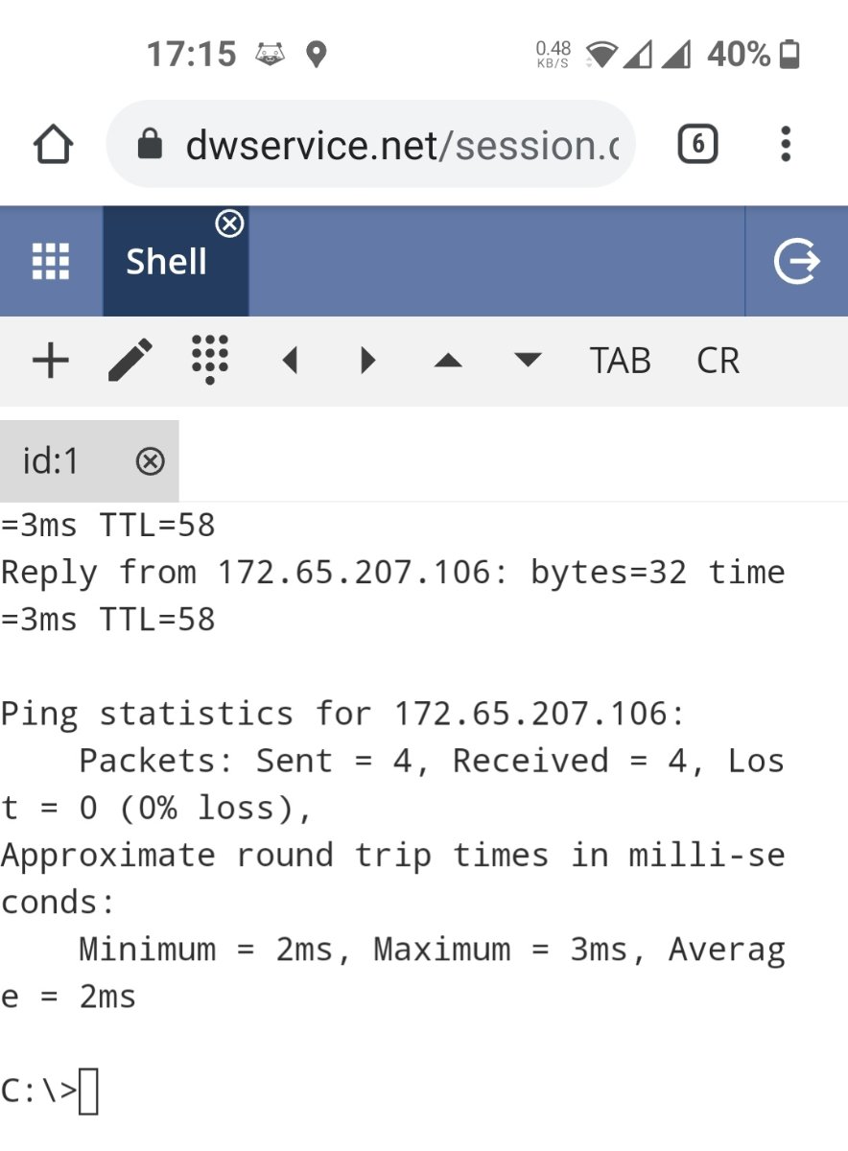The width and height of the screenshot is (848, 1151).
Task: Close the id:1 terminal session
Action: point(151,462)
